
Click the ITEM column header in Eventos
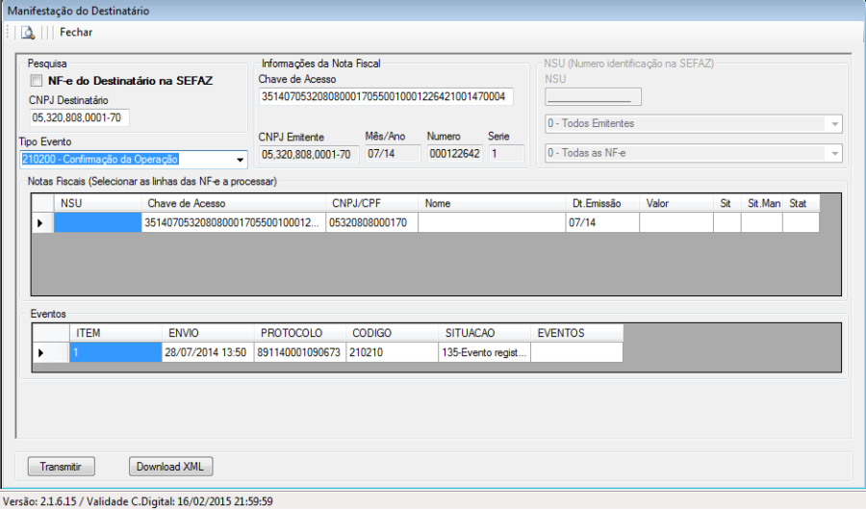click(115, 333)
